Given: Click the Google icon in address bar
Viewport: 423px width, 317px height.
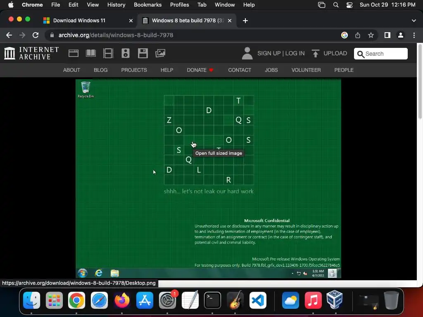Looking at the screenshot, I should pos(345,35).
